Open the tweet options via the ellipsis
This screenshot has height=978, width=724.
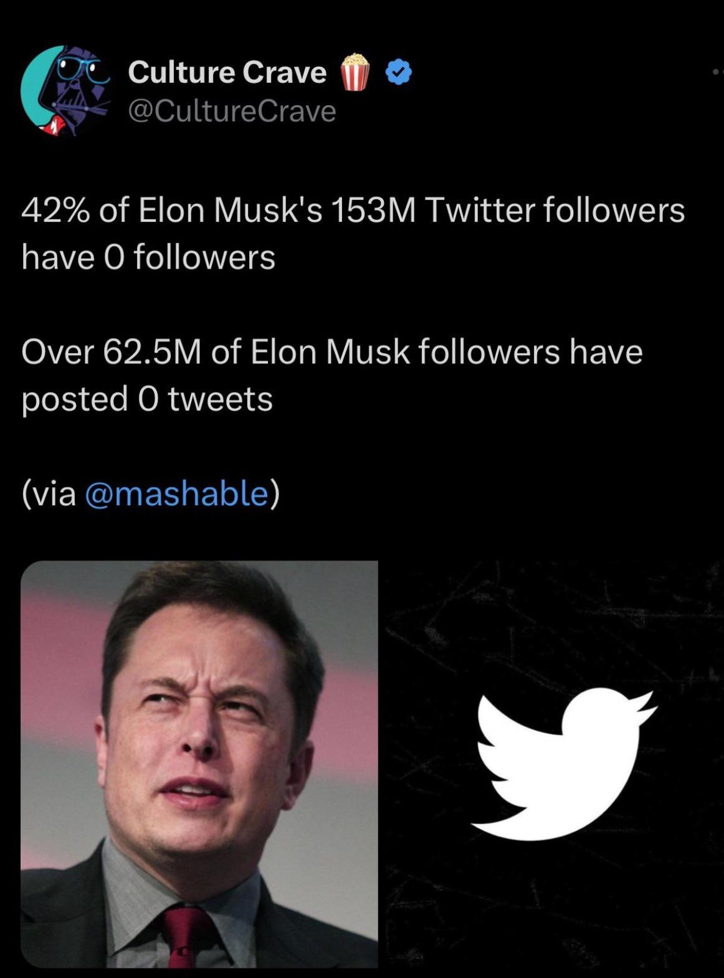pos(715,72)
